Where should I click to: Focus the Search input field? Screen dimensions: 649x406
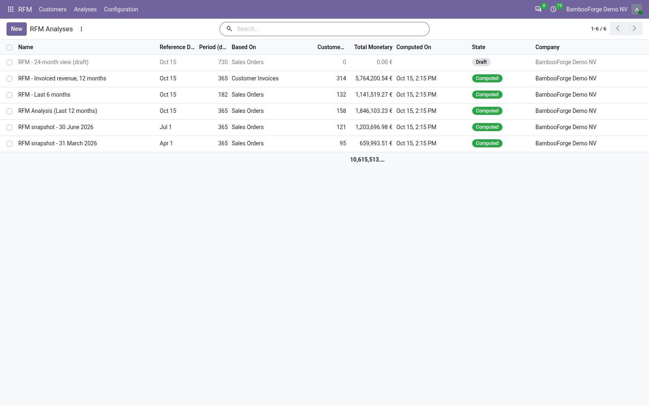click(x=331, y=29)
